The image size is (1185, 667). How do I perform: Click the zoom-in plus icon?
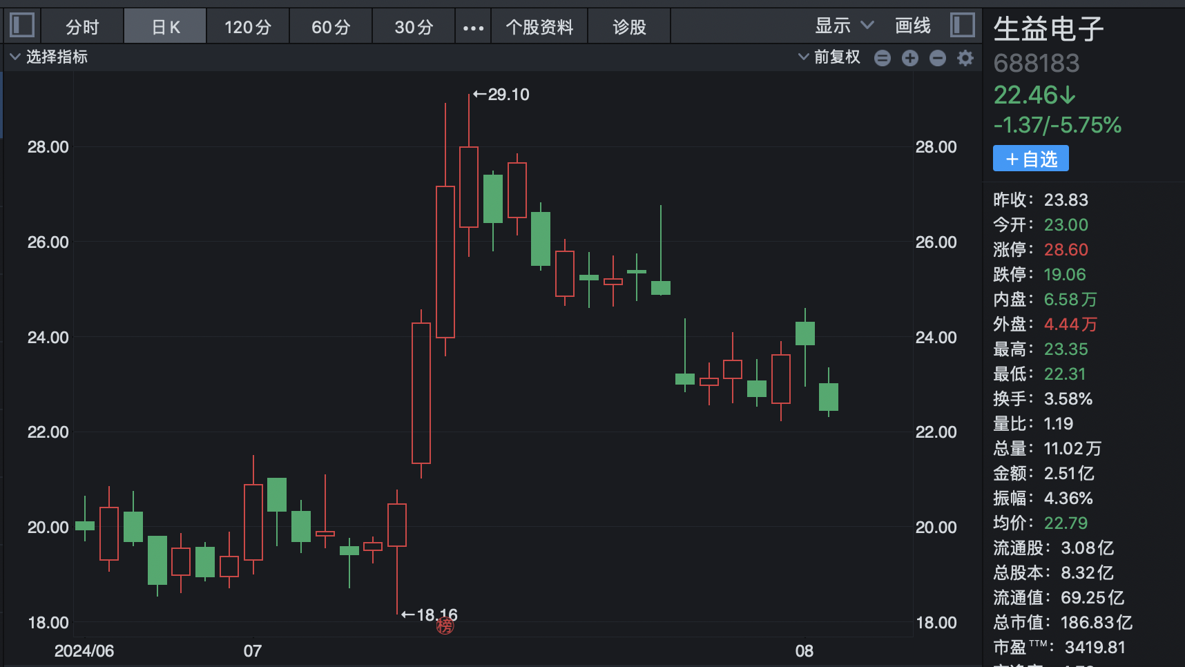(x=910, y=58)
